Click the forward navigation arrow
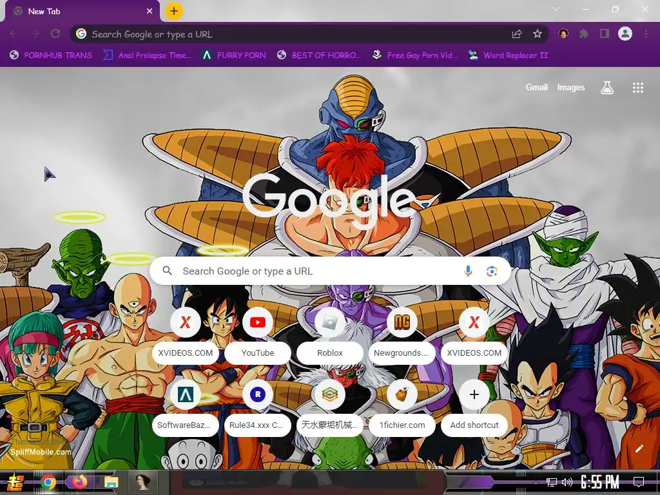Screen dimensions: 660x495 pos(35,34)
